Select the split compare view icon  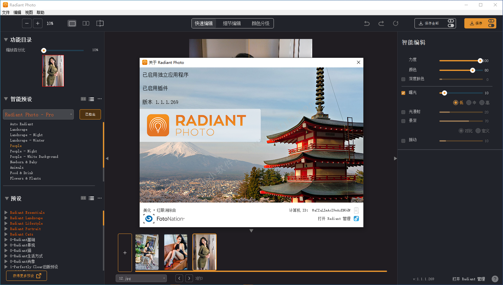coord(100,23)
